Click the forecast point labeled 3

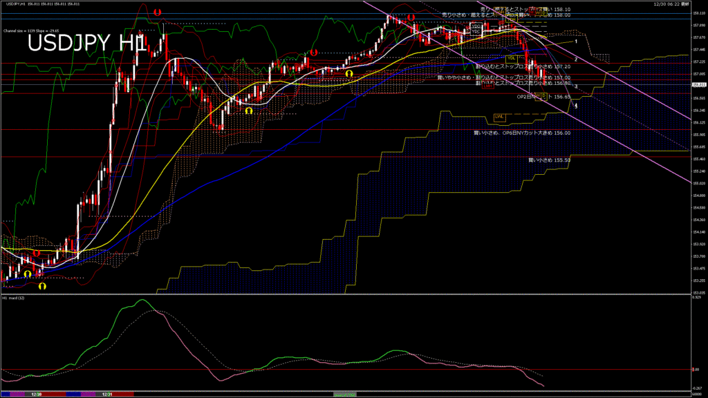[576, 86]
